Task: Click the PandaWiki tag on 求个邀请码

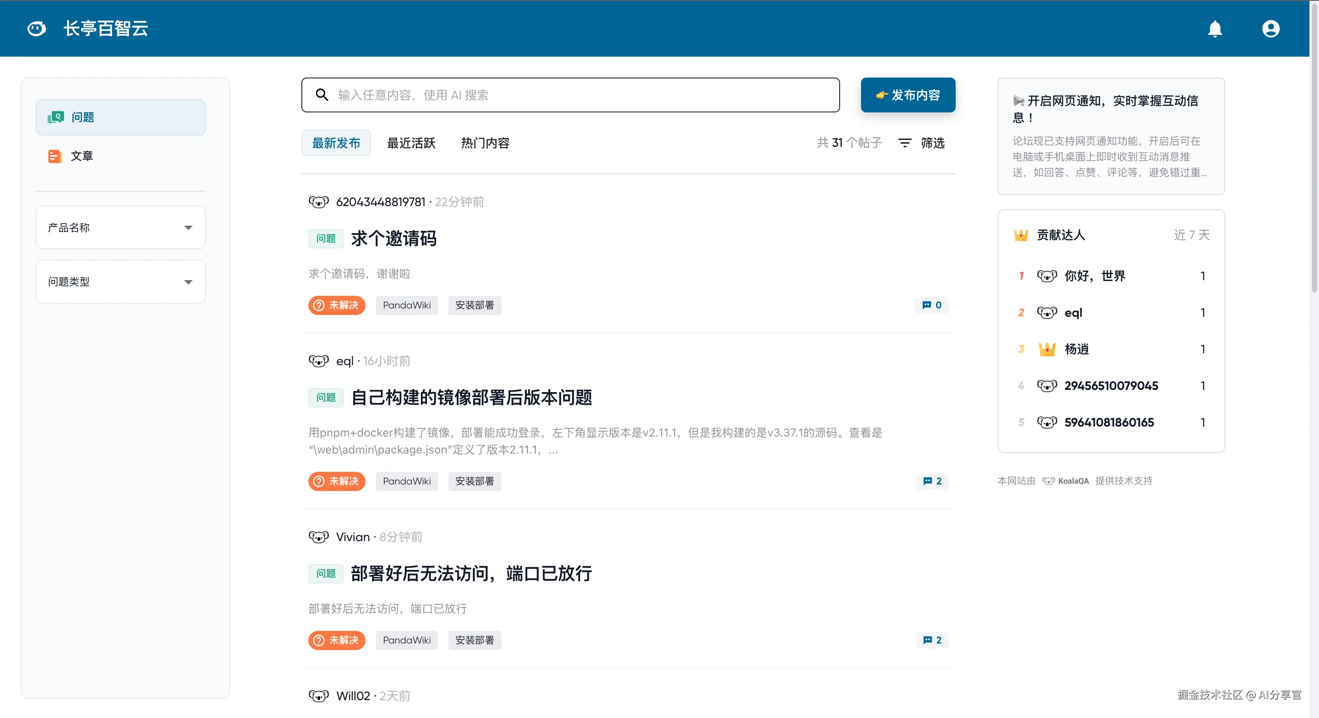Action: point(407,305)
